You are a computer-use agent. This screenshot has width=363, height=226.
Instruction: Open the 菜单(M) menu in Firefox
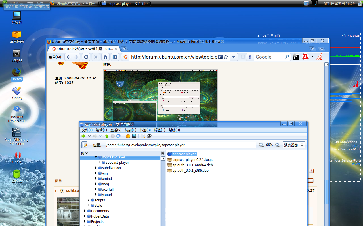[55, 57]
